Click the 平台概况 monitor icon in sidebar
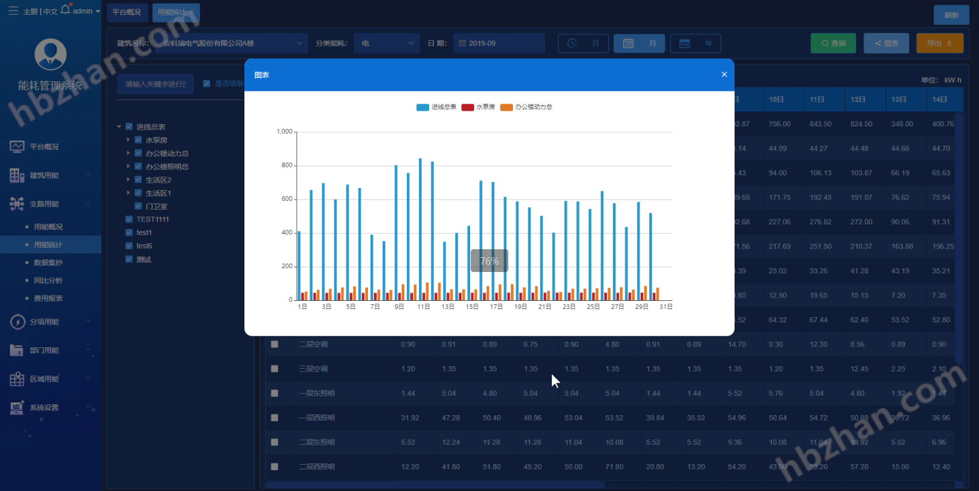This screenshot has width=979, height=491. click(x=17, y=146)
